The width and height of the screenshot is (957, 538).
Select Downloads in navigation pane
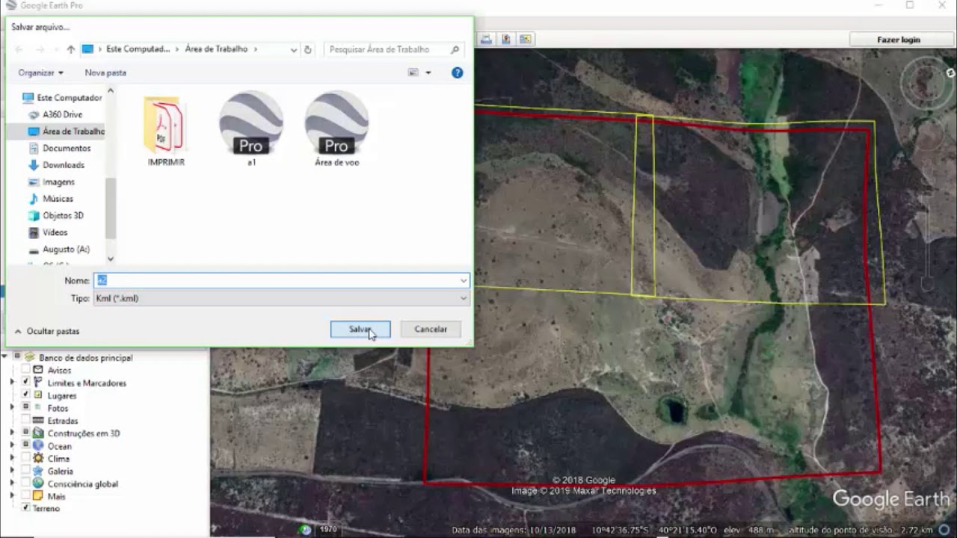pyautogui.click(x=56, y=165)
